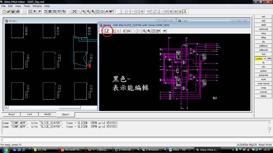Click the exit button in side panel

[263, 16]
